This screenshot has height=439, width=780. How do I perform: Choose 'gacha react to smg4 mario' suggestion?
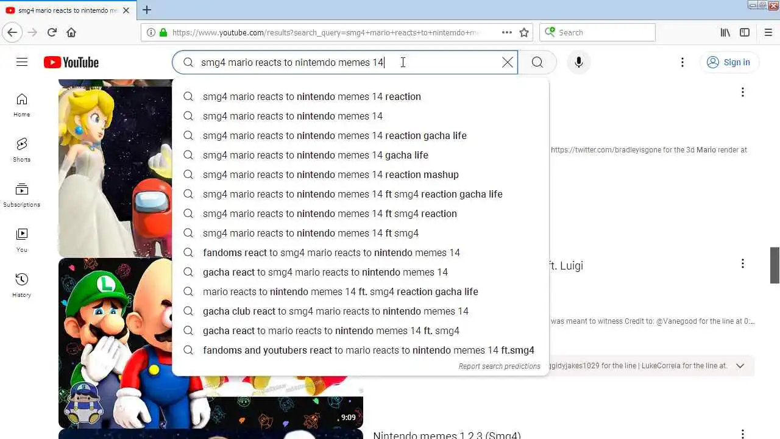(361, 272)
